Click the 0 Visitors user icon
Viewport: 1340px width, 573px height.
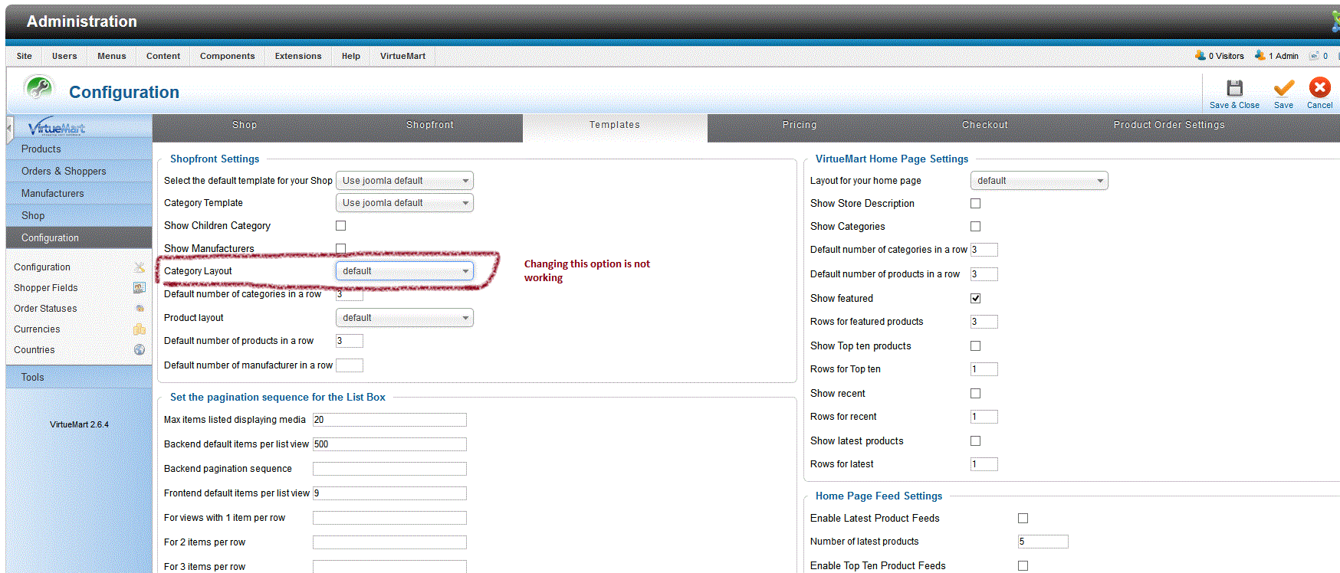pyautogui.click(x=1200, y=55)
